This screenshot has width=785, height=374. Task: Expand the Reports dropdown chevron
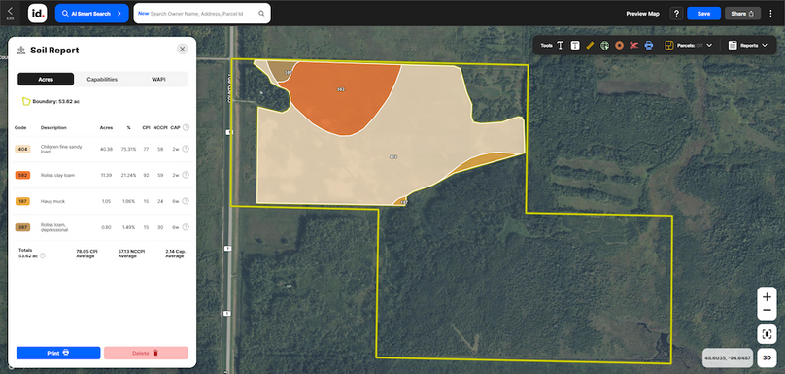[765, 45]
